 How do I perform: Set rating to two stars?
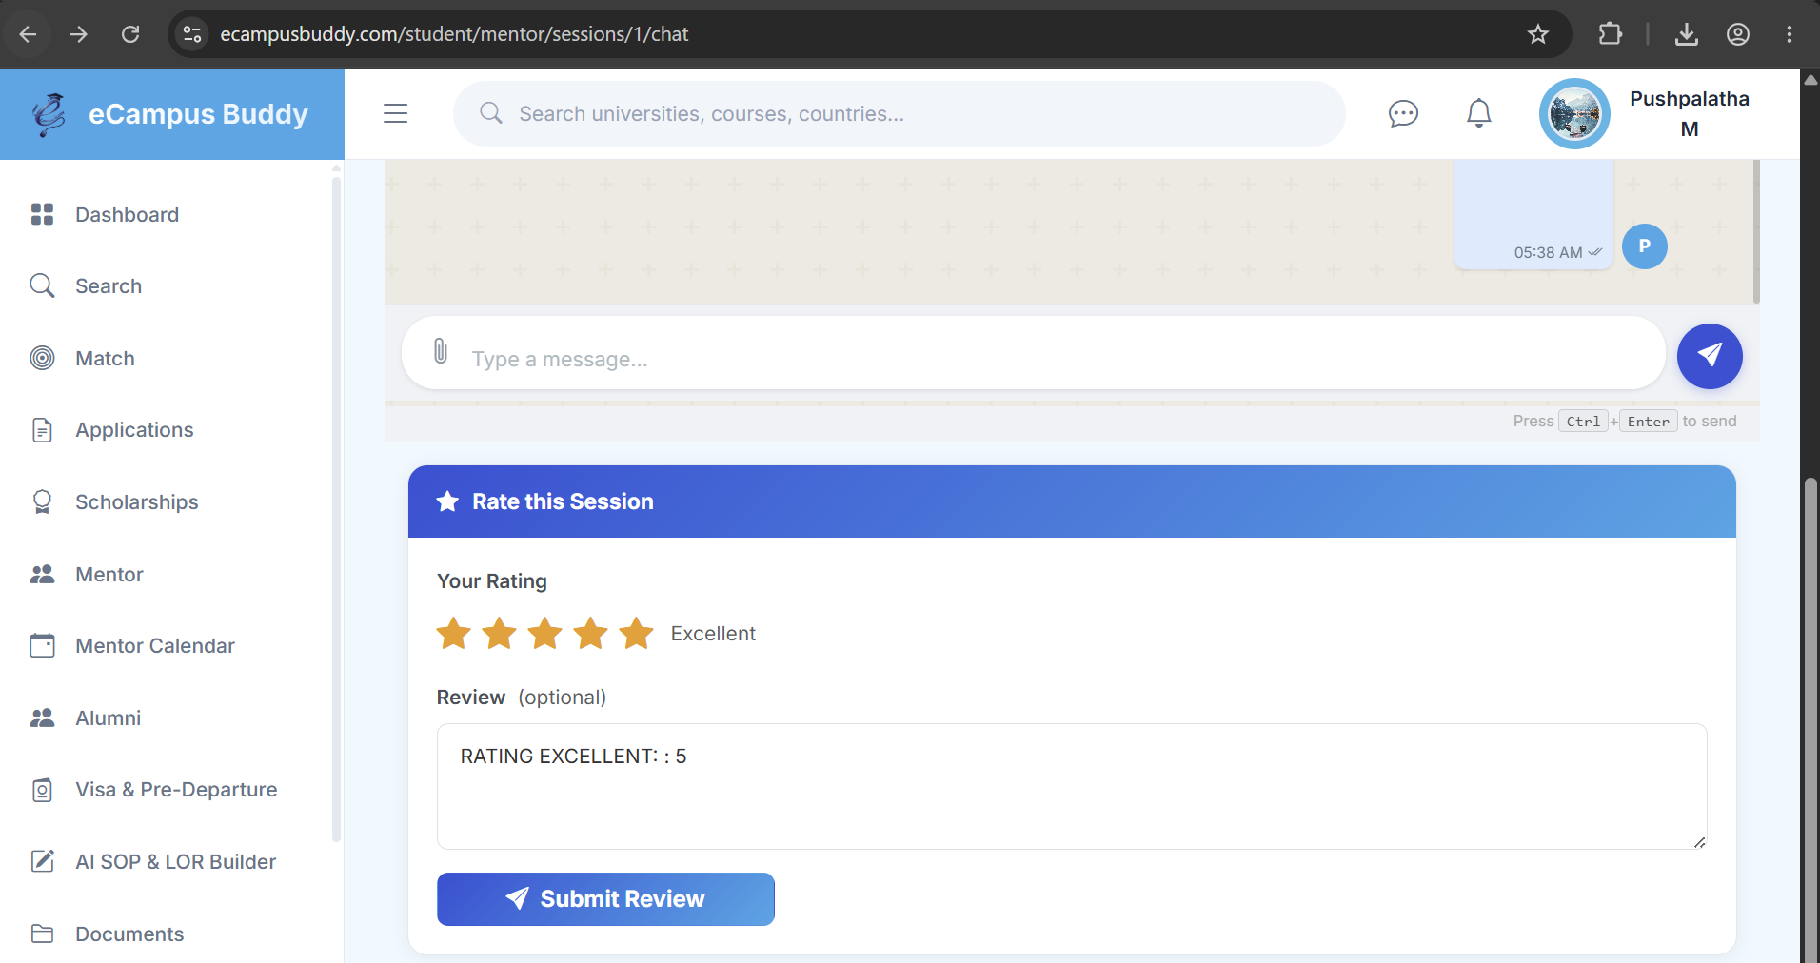(x=500, y=633)
